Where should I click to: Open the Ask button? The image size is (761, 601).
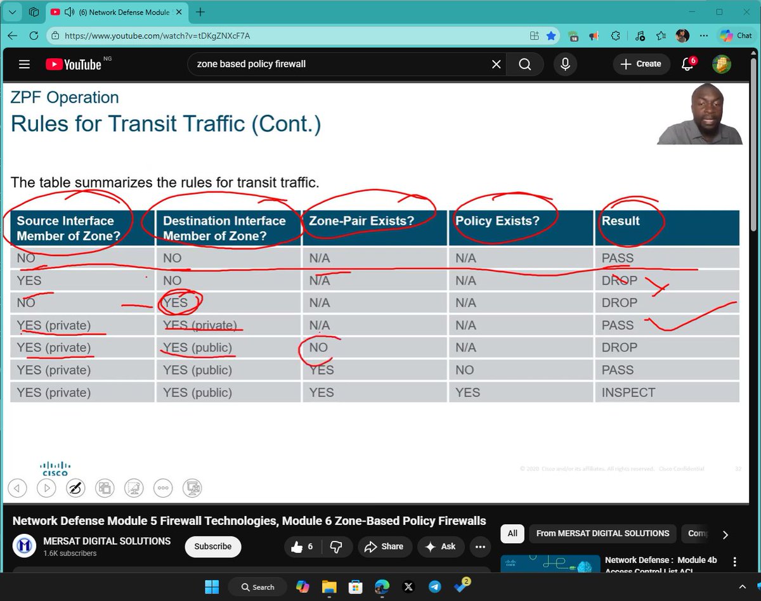[x=441, y=546]
